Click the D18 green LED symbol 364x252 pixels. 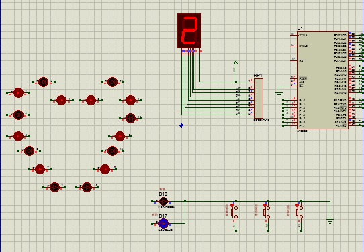click(163, 201)
